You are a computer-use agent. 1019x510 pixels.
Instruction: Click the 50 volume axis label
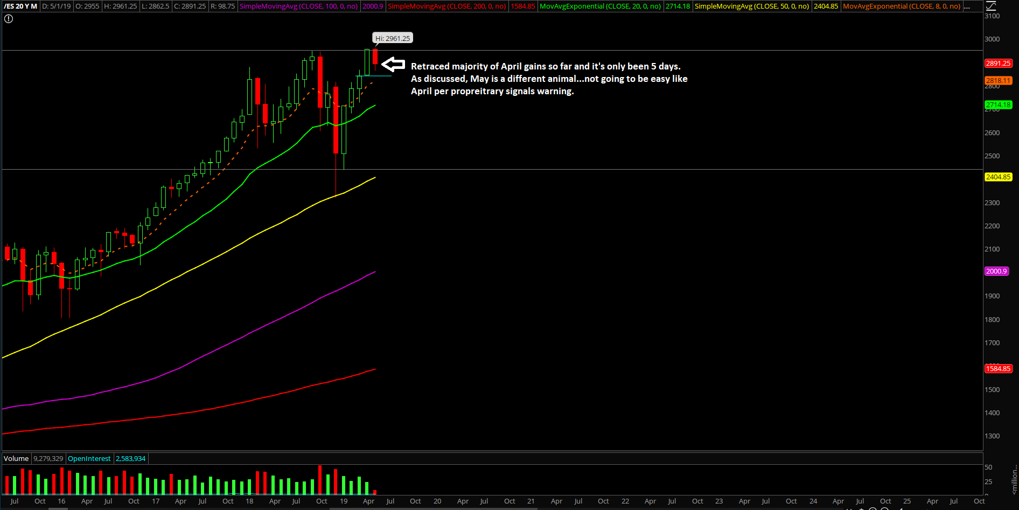pyautogui.click(x=988, y=467)
